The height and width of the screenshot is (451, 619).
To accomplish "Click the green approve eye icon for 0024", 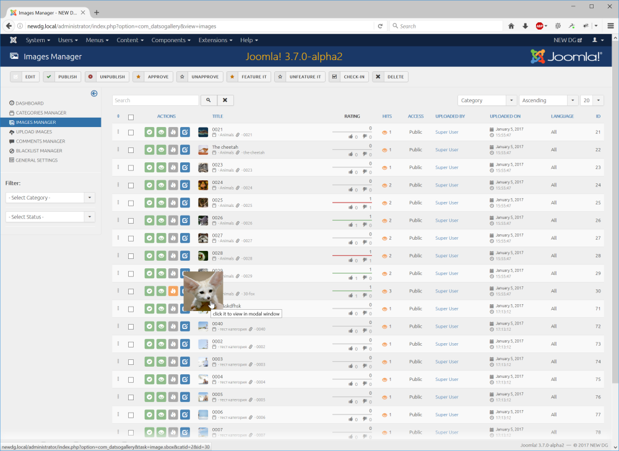I will [161, 185].
